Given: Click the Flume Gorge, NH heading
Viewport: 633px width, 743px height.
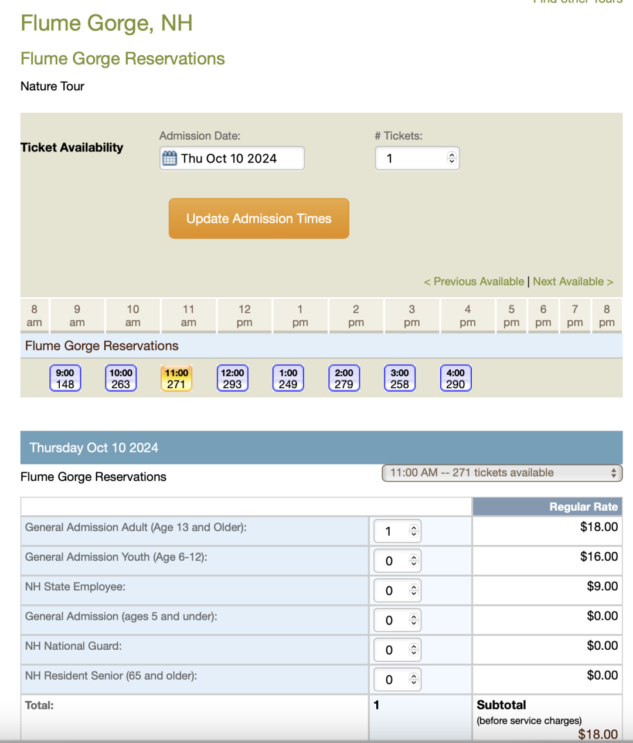Looking at the screenshot, I should (x=107, y=23).
